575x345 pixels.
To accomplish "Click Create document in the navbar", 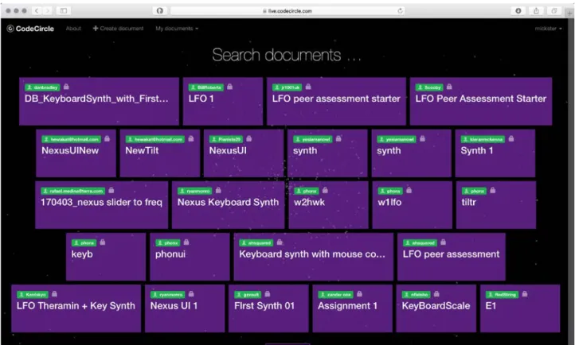I will 118,29.
